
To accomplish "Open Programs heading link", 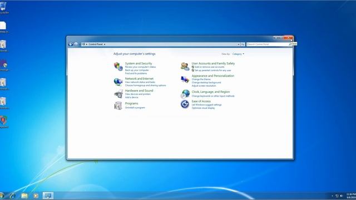I will coord(131,103).
